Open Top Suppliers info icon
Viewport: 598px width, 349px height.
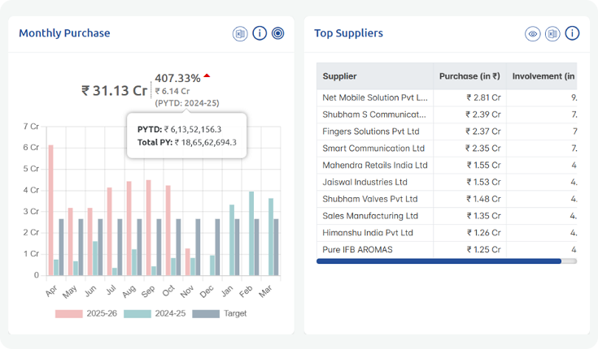(572, 33)
